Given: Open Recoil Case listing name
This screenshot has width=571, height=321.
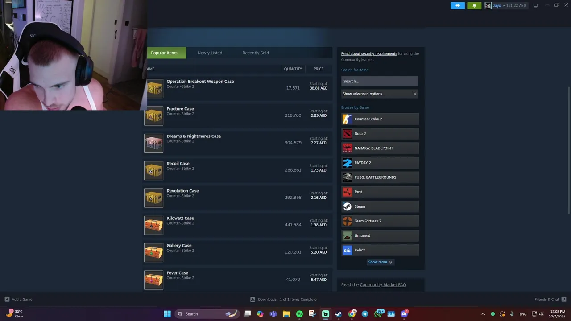Looking at the screenshot, I should 178,164.
